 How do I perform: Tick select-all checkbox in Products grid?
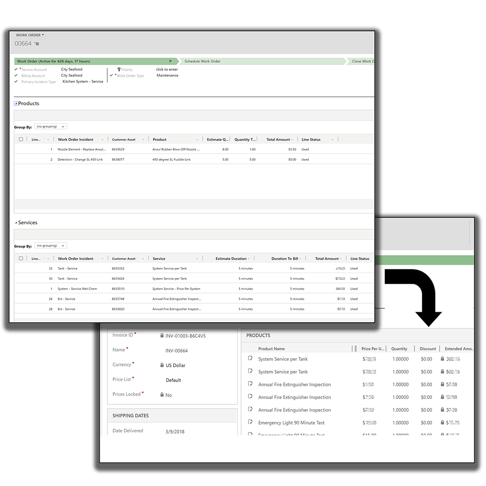click(x=21, y=139)
